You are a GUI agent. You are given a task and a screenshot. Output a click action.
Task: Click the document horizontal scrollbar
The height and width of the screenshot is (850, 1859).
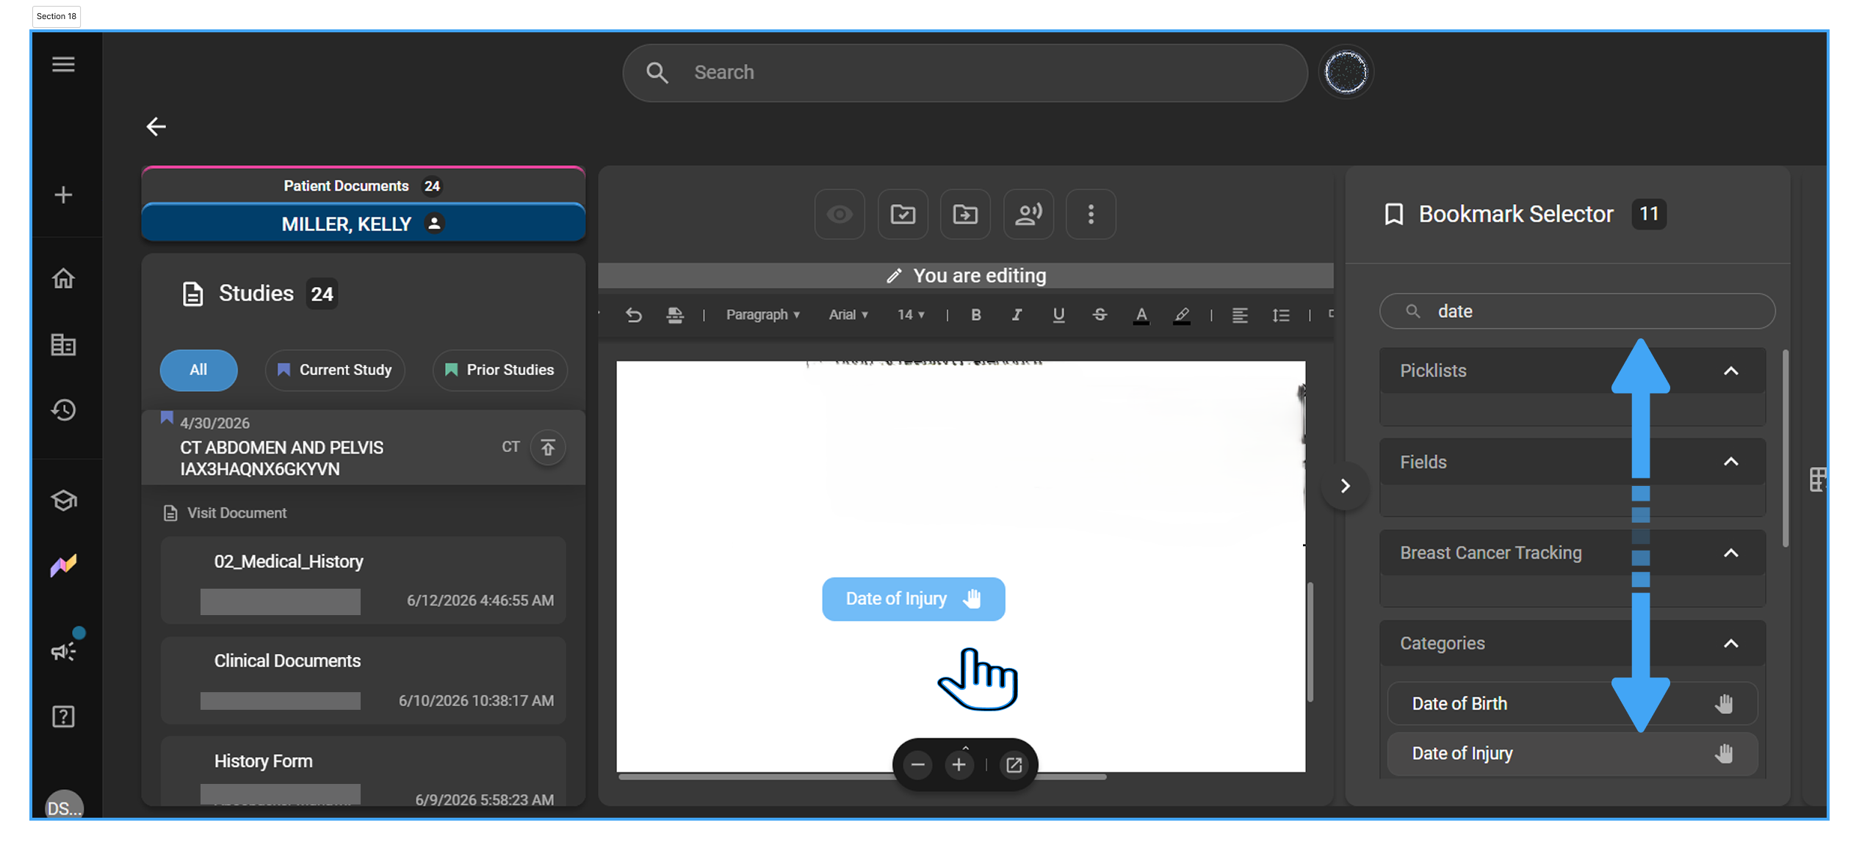click(862, 776)
